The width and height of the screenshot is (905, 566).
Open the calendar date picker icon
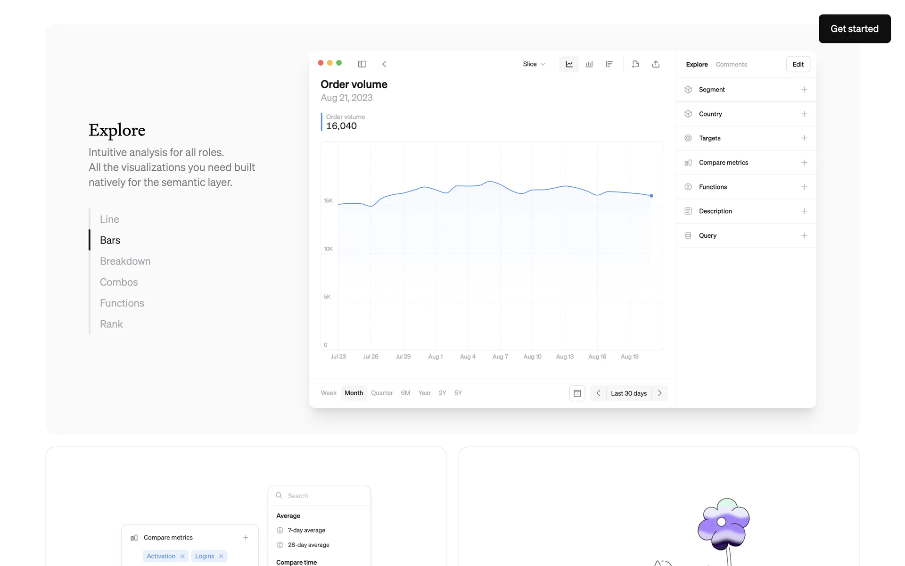click(577, 393)
